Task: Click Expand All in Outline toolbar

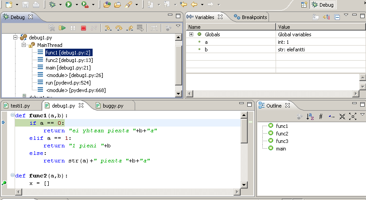Action: pyautogui.click(x=353, y=116)
